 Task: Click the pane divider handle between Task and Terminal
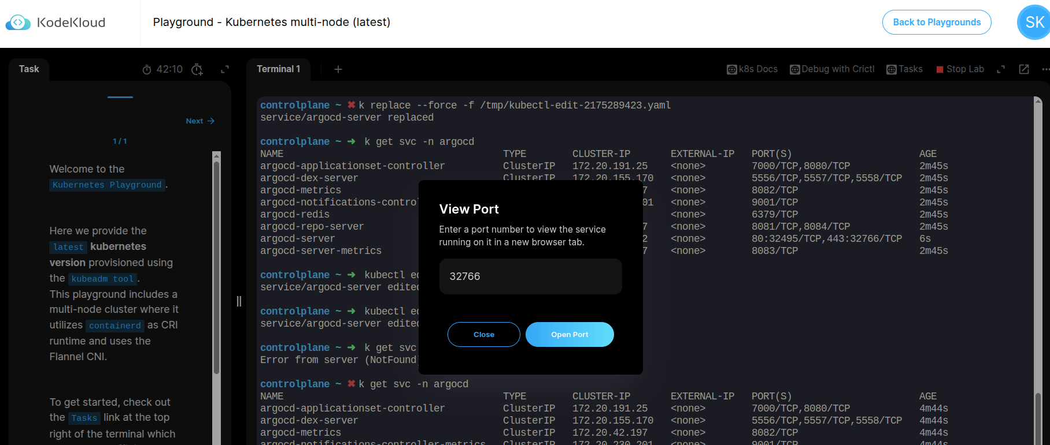click(x=239, y=301)
